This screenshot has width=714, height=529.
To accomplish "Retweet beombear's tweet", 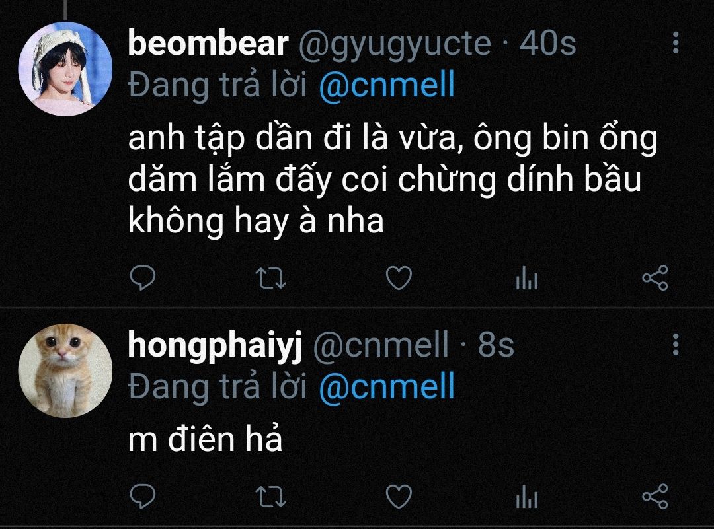I will (x=271, y=279).
